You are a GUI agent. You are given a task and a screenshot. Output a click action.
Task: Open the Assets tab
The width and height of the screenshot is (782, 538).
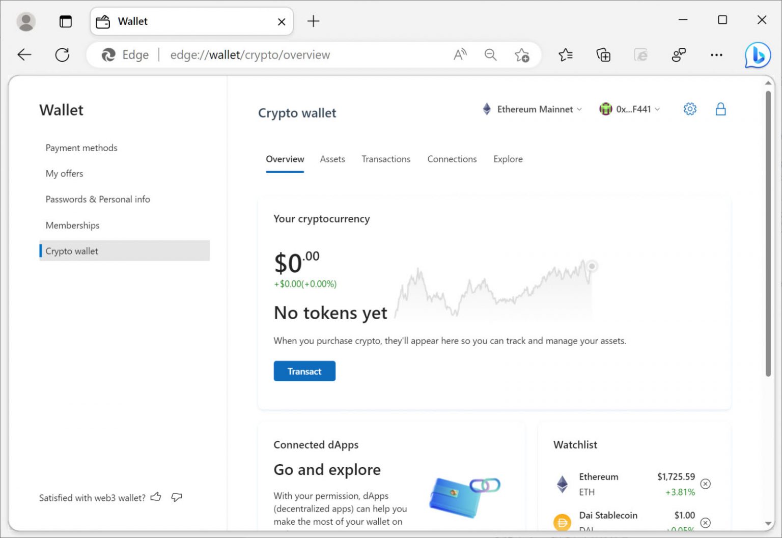click(x=332, y=159)
